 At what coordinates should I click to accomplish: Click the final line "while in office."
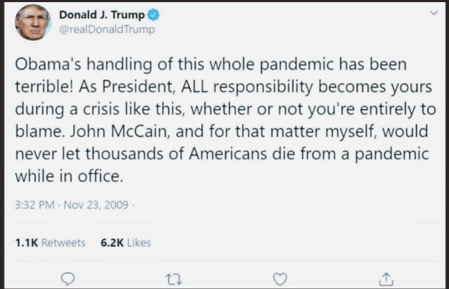(x=69, y=176)
